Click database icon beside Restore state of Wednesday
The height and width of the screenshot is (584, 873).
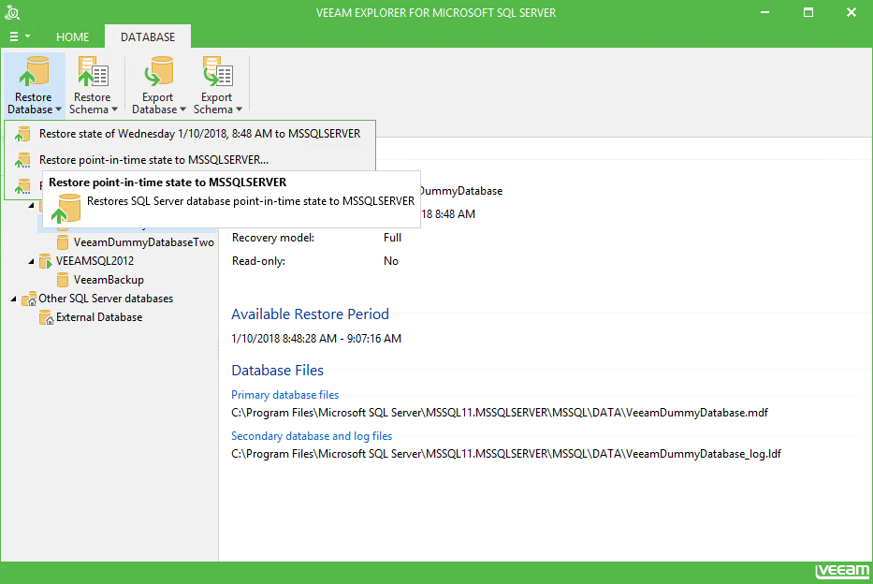pos(22,134)
